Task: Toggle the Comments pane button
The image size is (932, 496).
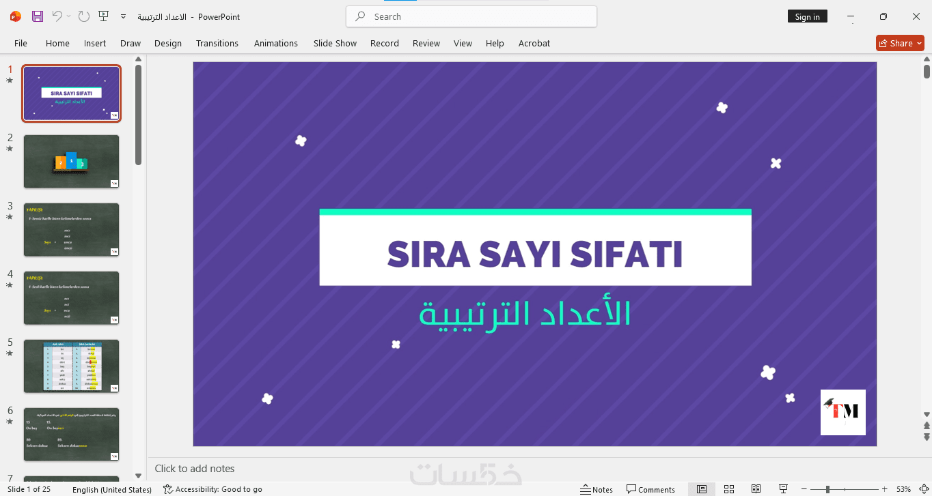Action: [650, 489]
